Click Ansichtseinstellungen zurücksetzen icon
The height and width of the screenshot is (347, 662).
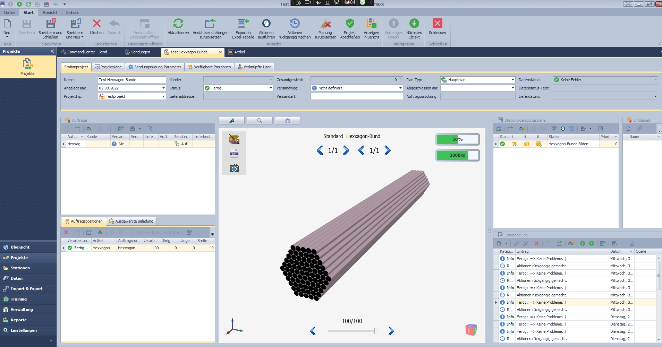tap(210, 24)
